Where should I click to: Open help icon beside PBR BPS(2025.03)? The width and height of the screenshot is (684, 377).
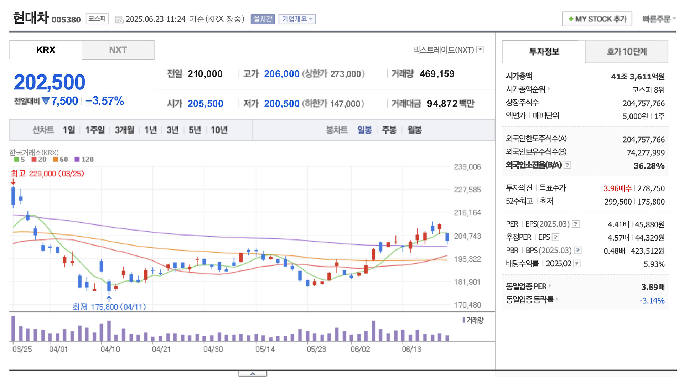click(578, 251)
